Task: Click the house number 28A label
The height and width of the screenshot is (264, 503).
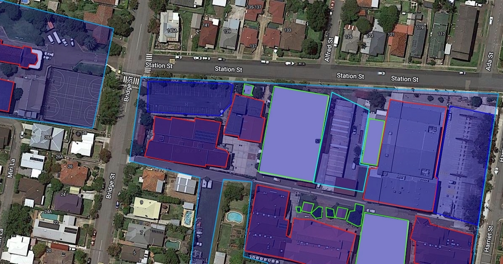Action: [x=49, y=137]
